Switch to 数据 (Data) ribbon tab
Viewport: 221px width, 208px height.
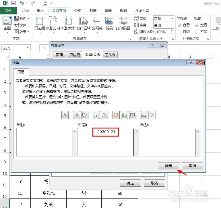click(93, 11)
